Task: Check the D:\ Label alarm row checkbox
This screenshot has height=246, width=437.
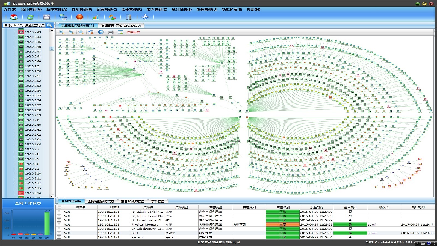Action: [59, 220]
